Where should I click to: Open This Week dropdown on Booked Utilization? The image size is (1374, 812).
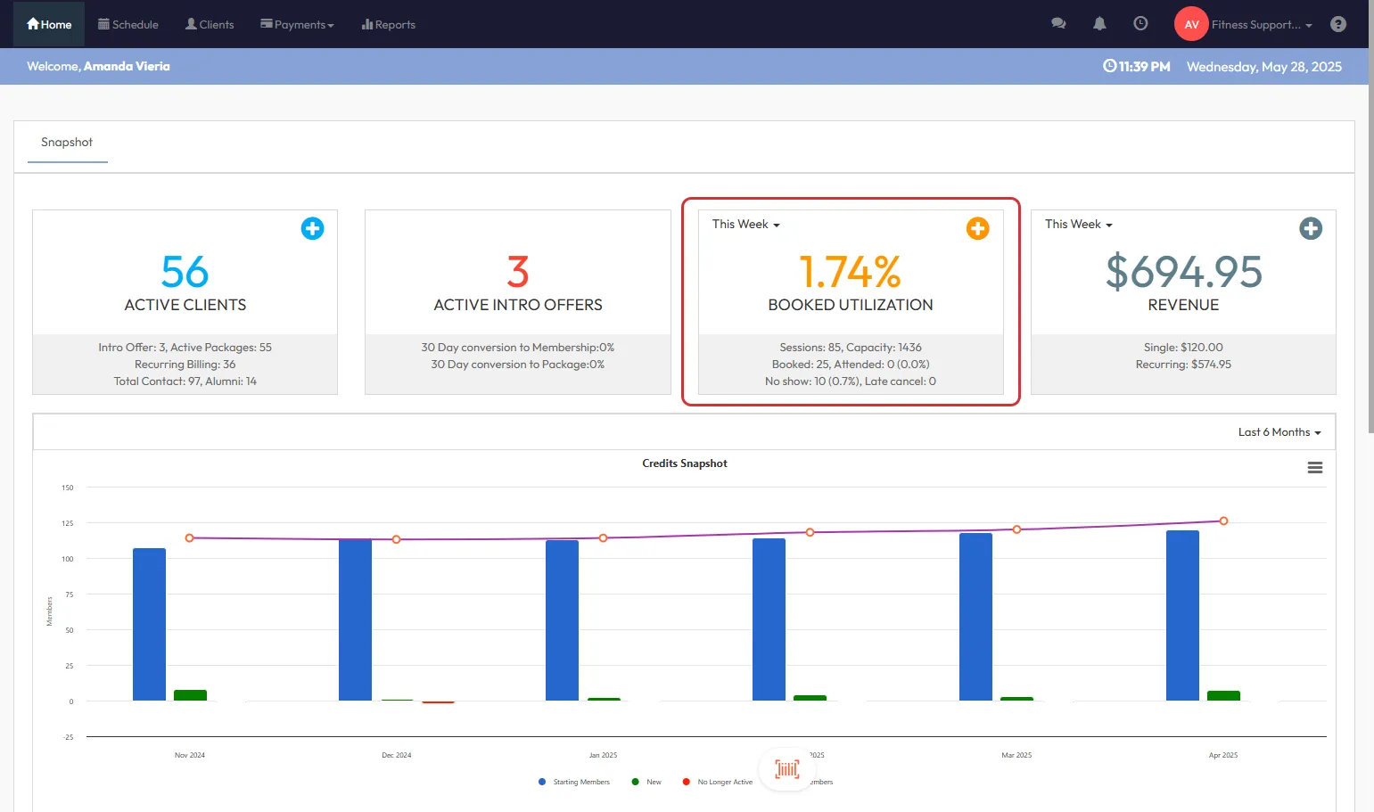[x=745, y=225]
